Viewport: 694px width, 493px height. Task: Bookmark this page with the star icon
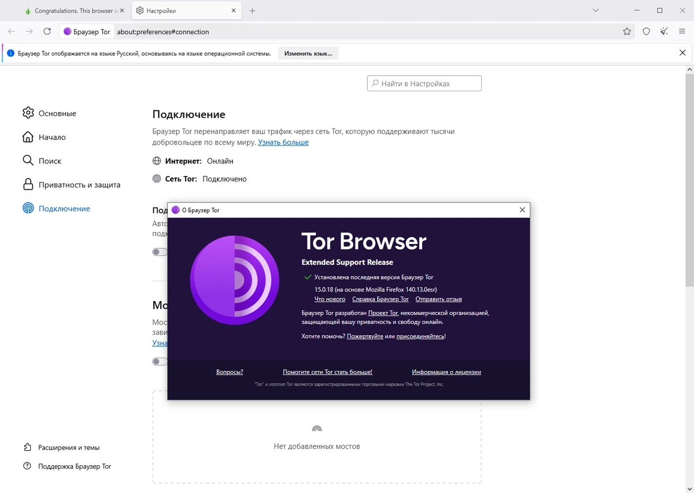coord(627,32)
